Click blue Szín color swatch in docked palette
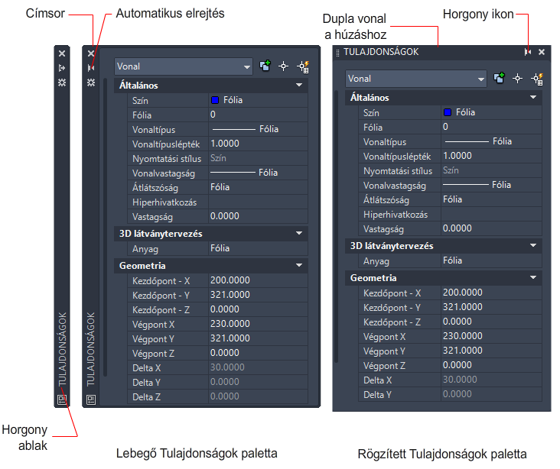This screenshot has height=469, width=560. point(448,112)
